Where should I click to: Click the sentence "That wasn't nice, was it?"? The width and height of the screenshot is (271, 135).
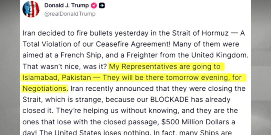64,67
